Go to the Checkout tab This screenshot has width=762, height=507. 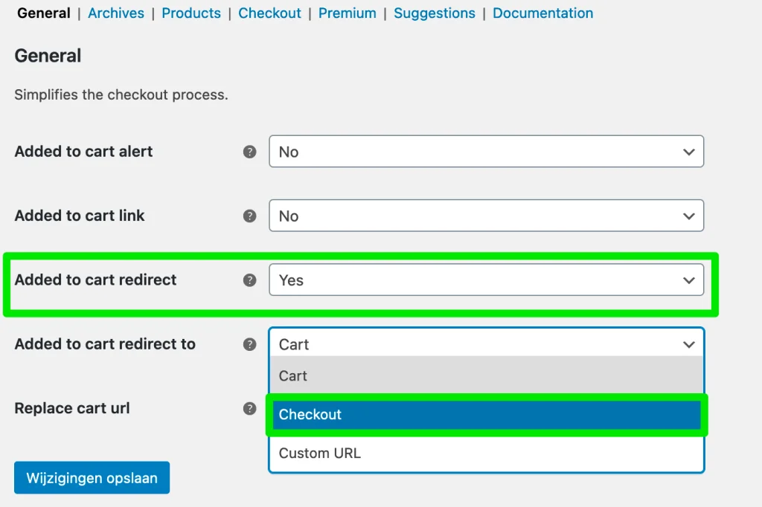point(269,13)
